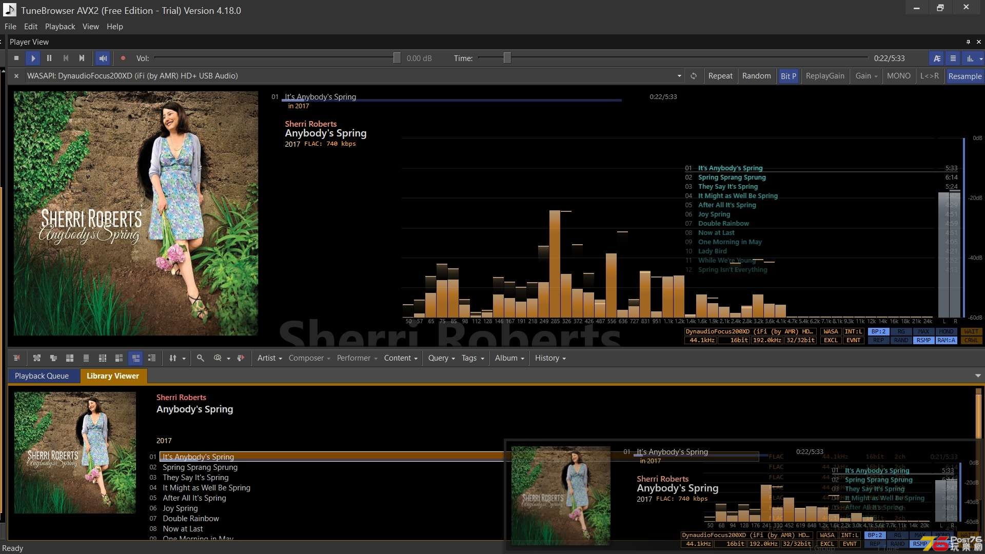The width and height of the screenshot is (985, 554).
Task: Select 'It Might as Well Be Spring' in library
Action: pos(206,488)
